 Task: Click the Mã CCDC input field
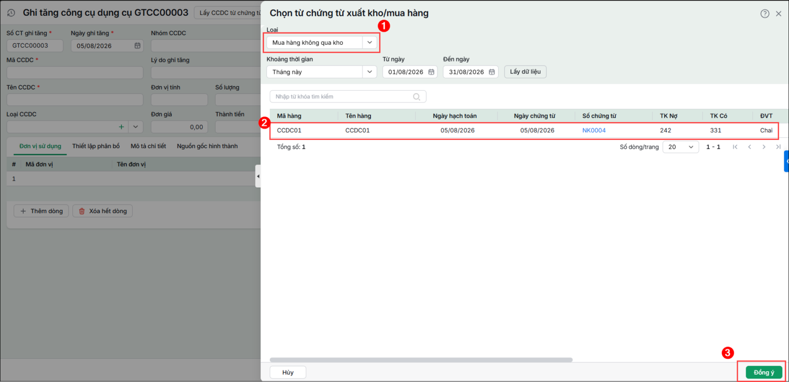[x=75, y=73]
